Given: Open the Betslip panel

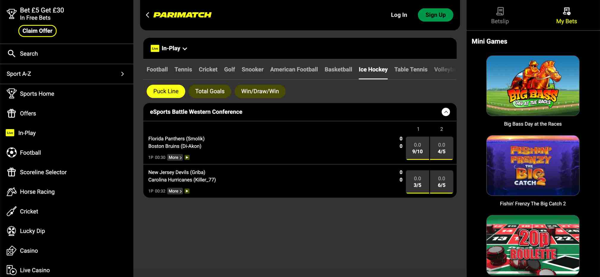Looking at the screenshot, I should (x=499, y=15).
